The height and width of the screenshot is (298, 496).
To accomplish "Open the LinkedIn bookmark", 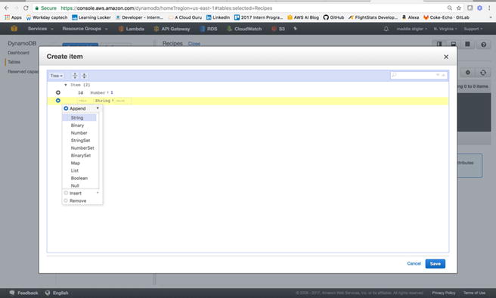I will click(x=218, y=17).
